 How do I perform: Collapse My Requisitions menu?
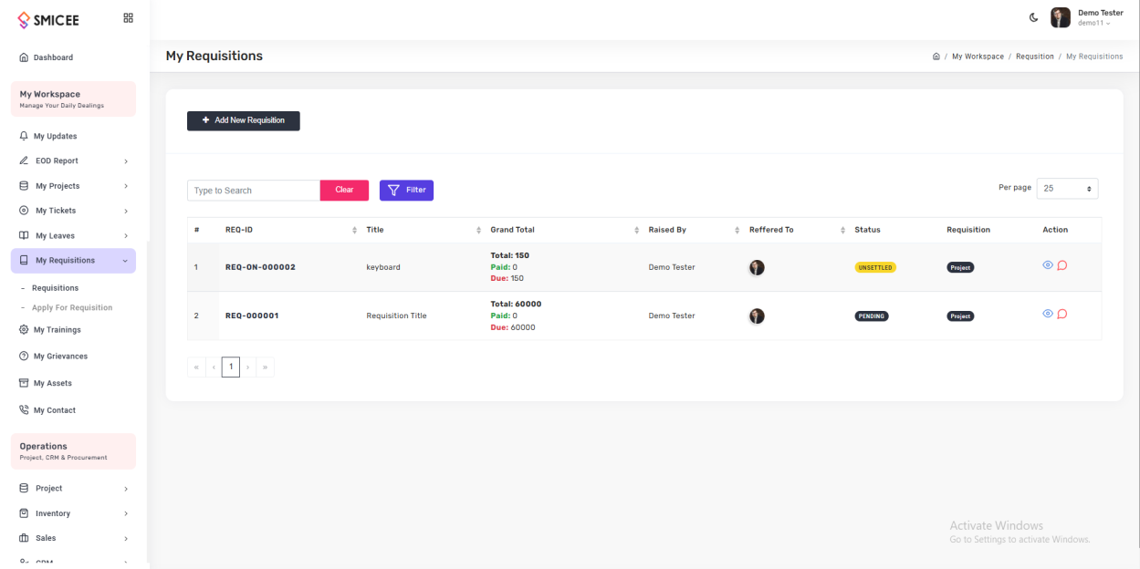coord(73,261)
